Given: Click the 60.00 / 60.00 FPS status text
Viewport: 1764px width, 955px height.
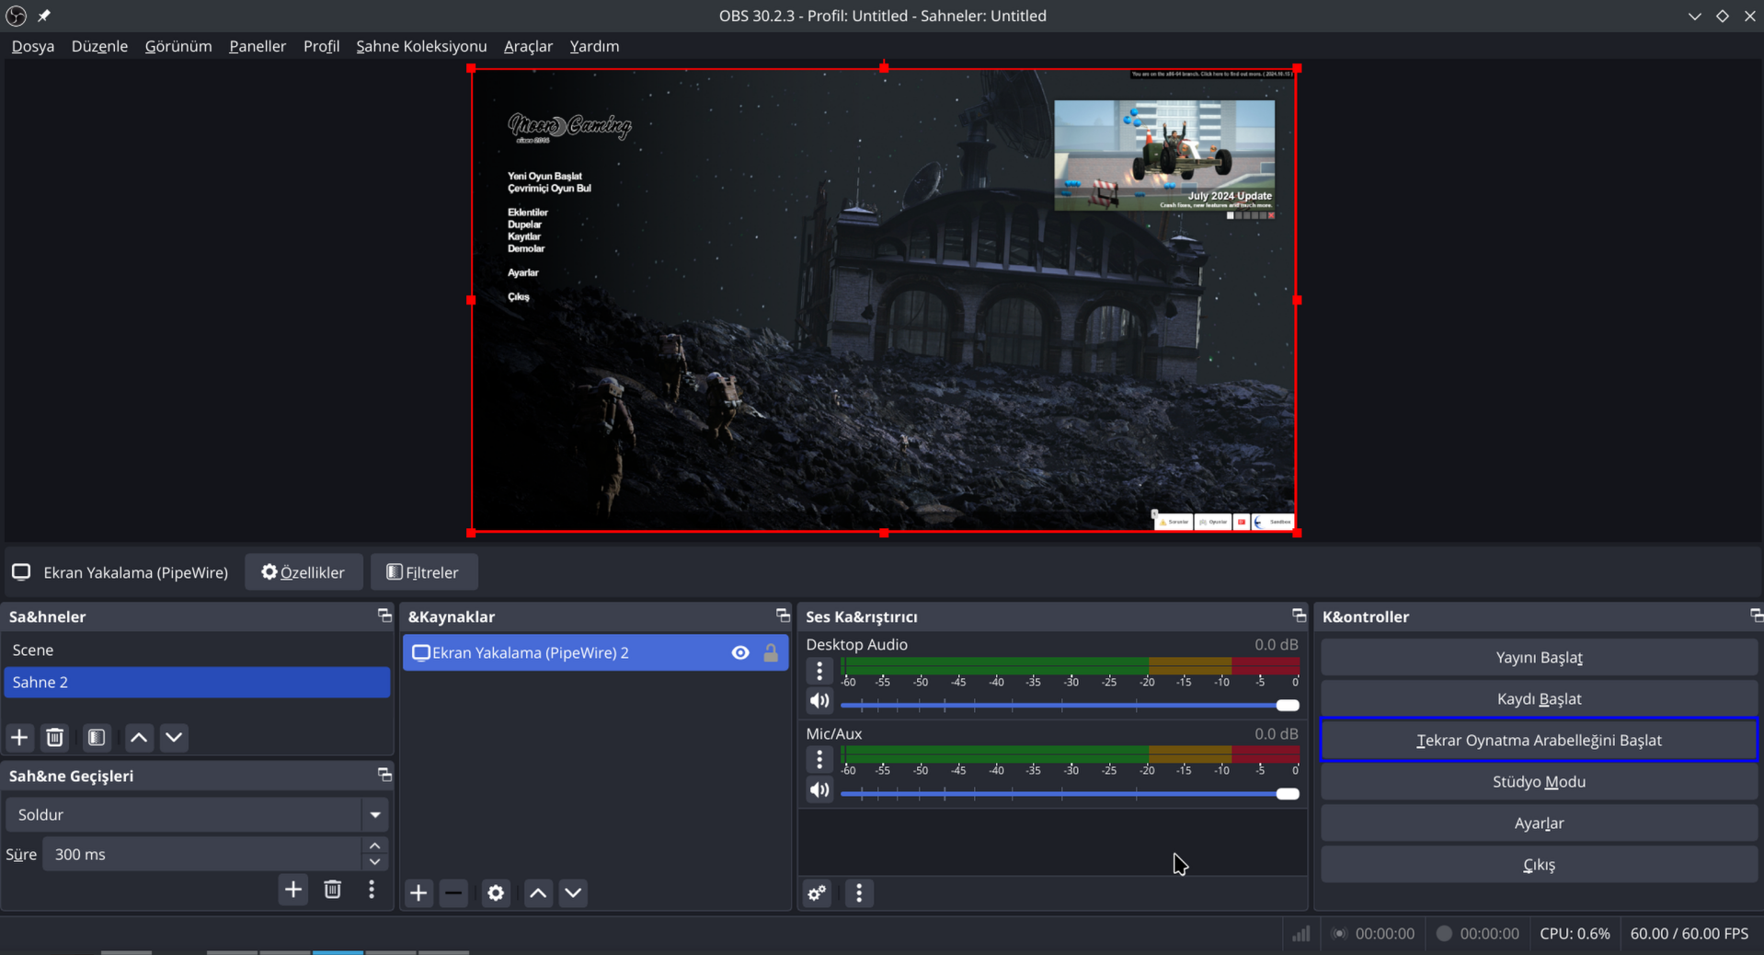Looking at the screenshot, I should 1689,933.
